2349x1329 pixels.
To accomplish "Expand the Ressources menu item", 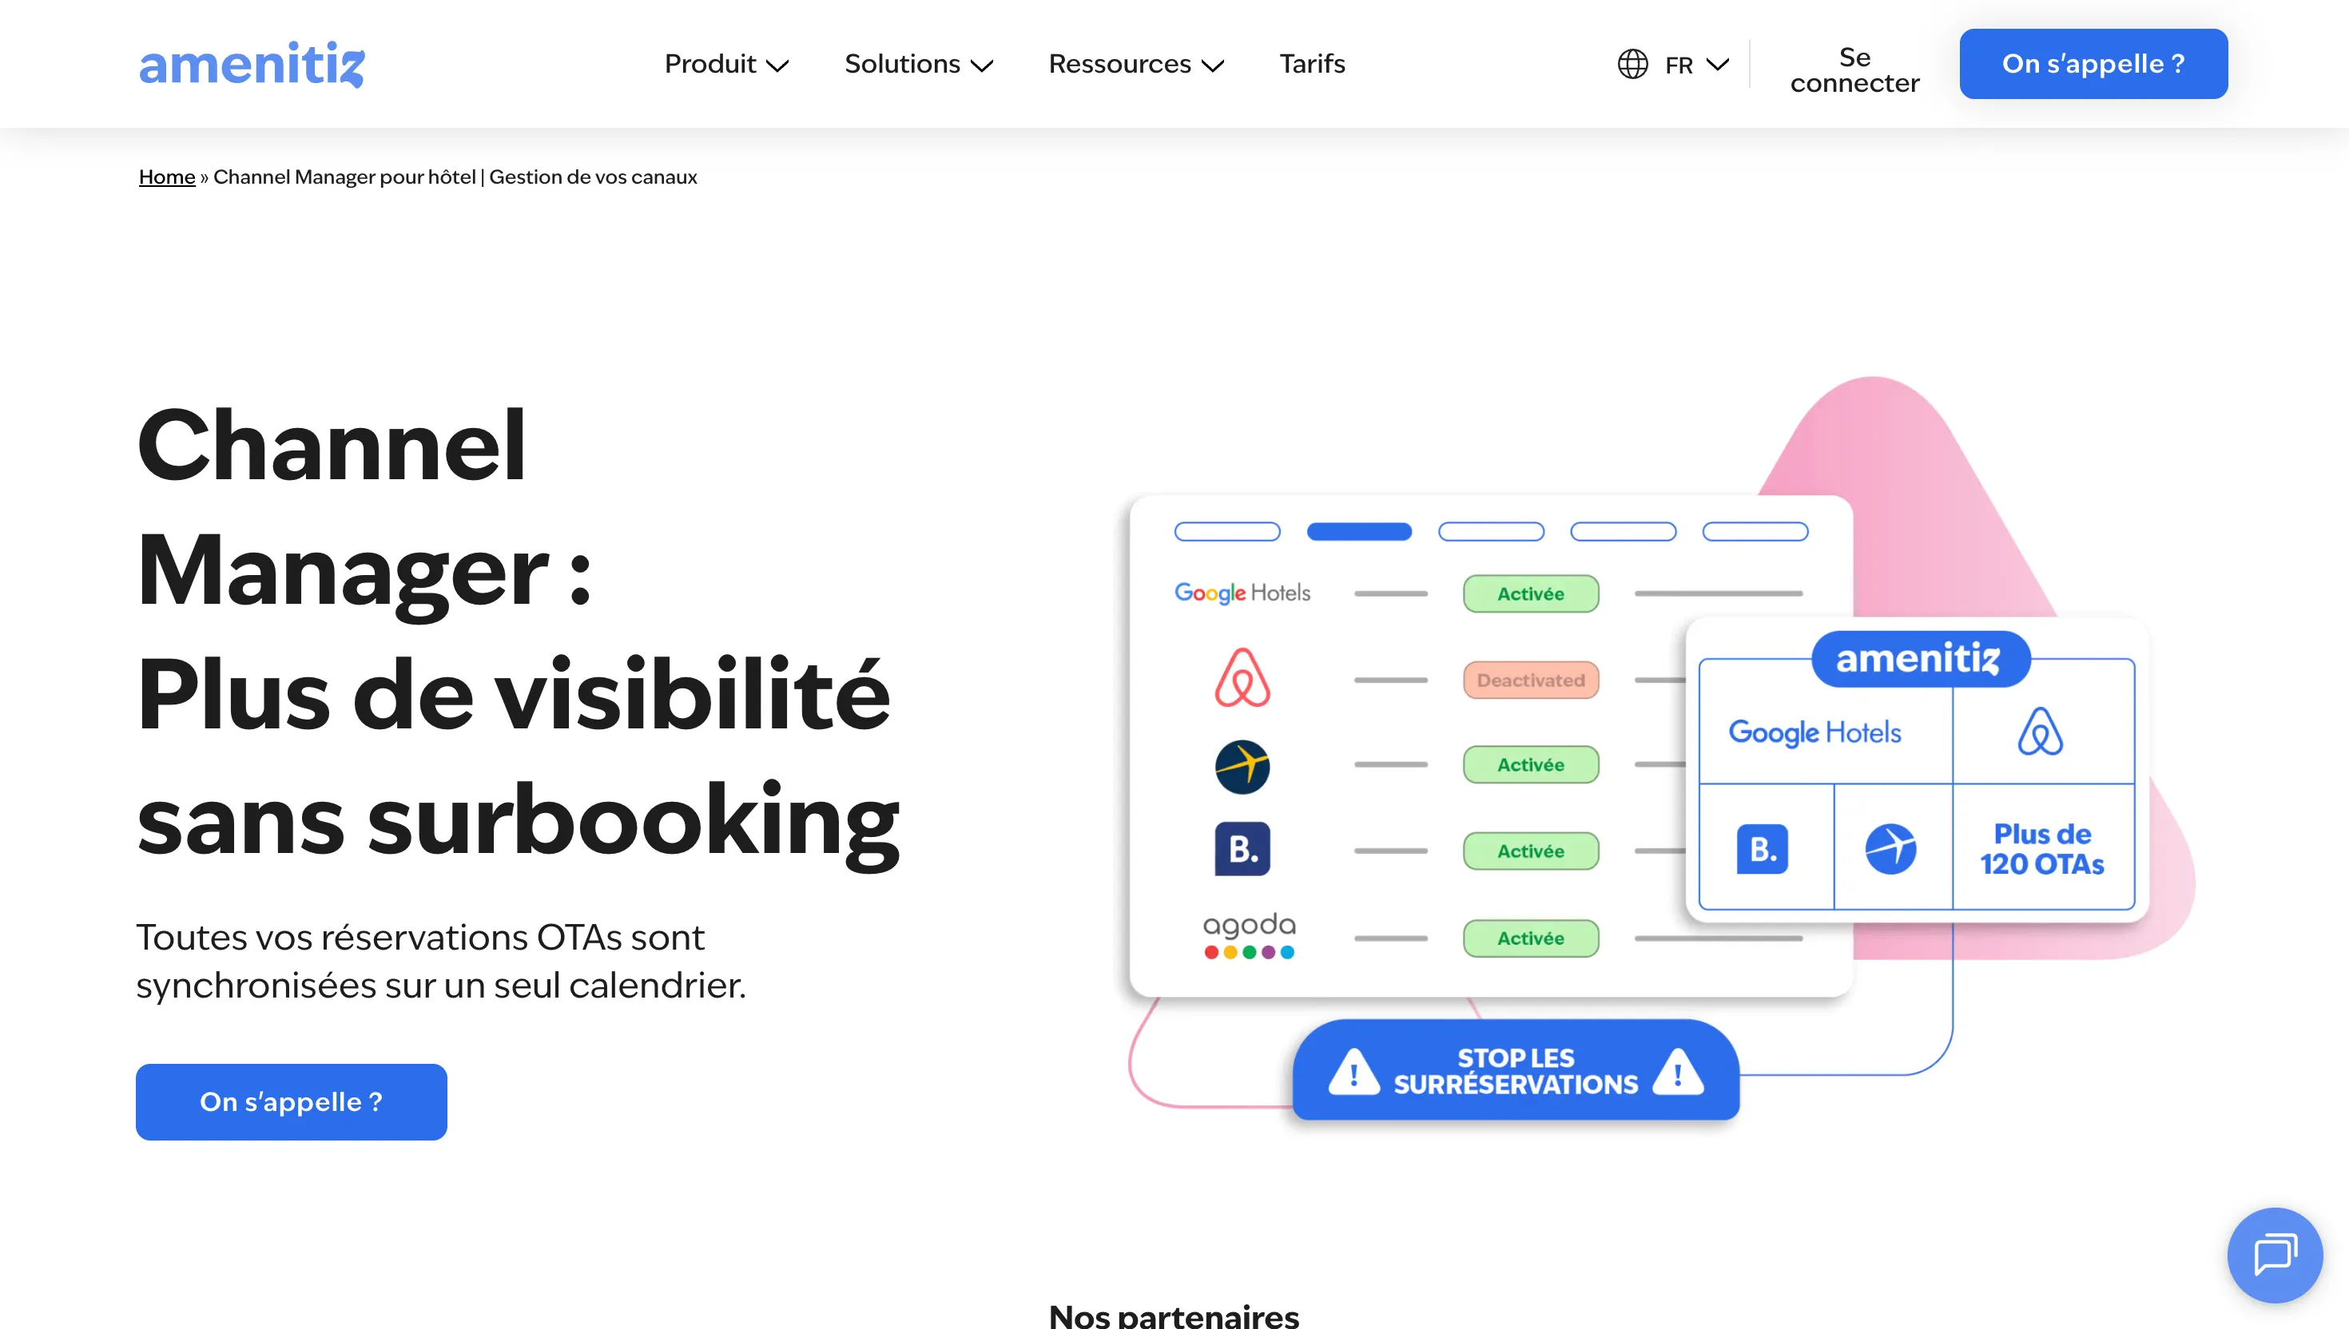I will (1135, 64).
